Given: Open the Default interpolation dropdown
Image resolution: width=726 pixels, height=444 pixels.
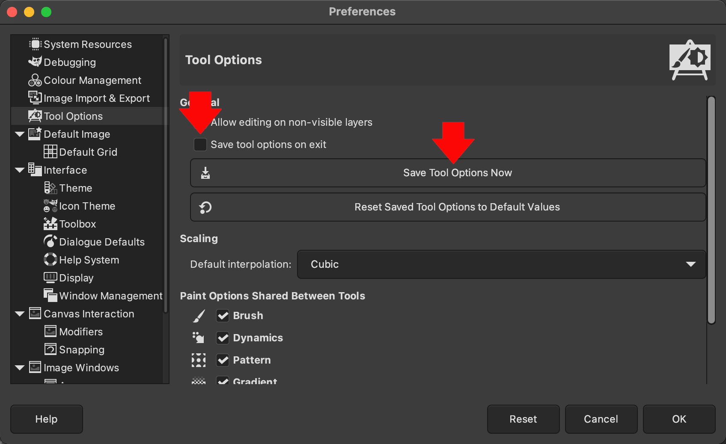Looking at the screenshot, I should pyautogui.click(x=501, y=264).
